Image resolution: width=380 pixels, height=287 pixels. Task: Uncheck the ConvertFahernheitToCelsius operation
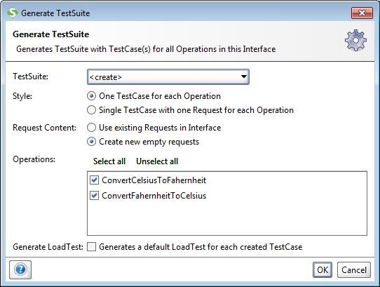[94, 196]
